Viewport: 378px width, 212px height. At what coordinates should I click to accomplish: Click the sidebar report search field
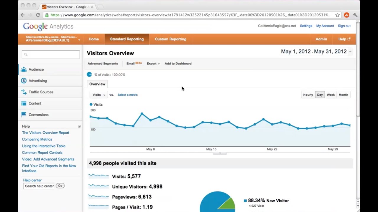(50, 54)
